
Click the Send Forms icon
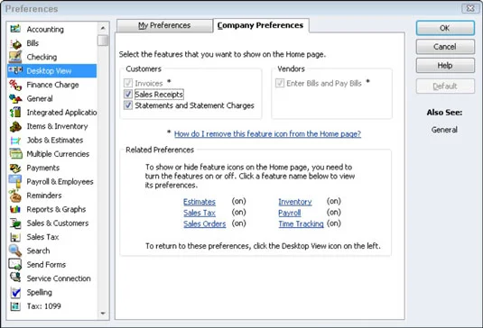(x=15, y=264)
